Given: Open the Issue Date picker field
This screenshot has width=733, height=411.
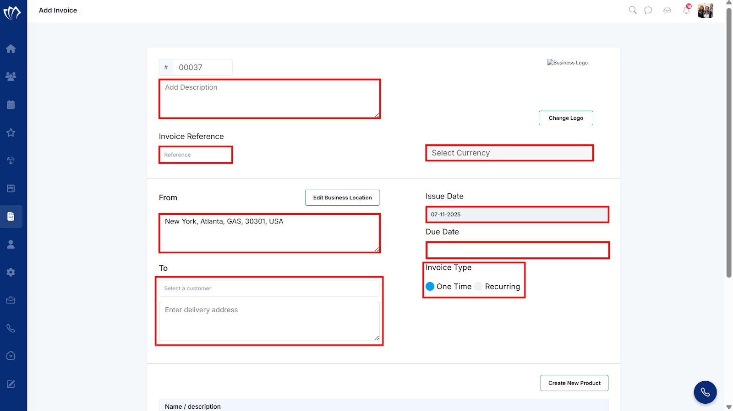Looking at the screenshot, I should click(517, 214).
